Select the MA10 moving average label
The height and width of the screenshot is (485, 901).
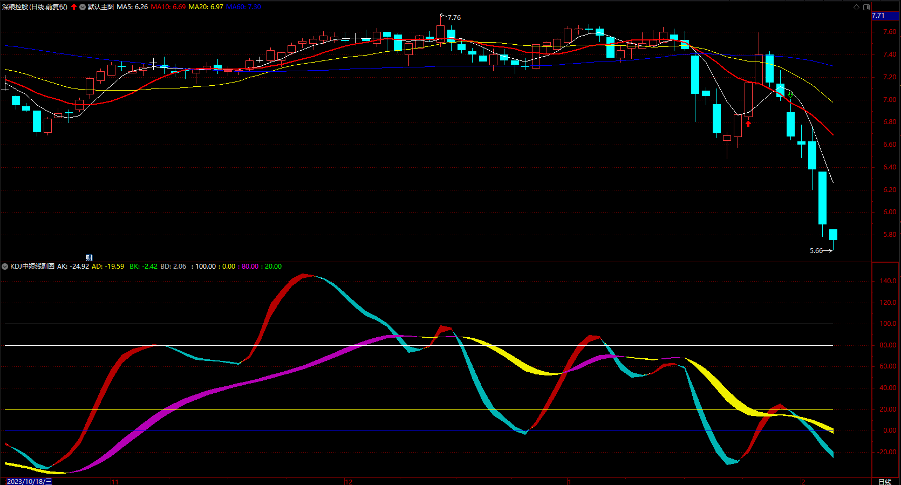(168, 7)
